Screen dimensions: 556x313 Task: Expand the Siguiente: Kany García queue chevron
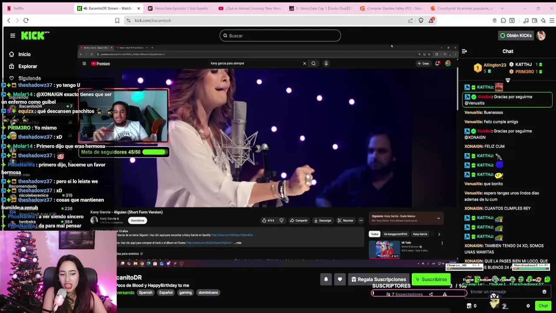point(438,218)
